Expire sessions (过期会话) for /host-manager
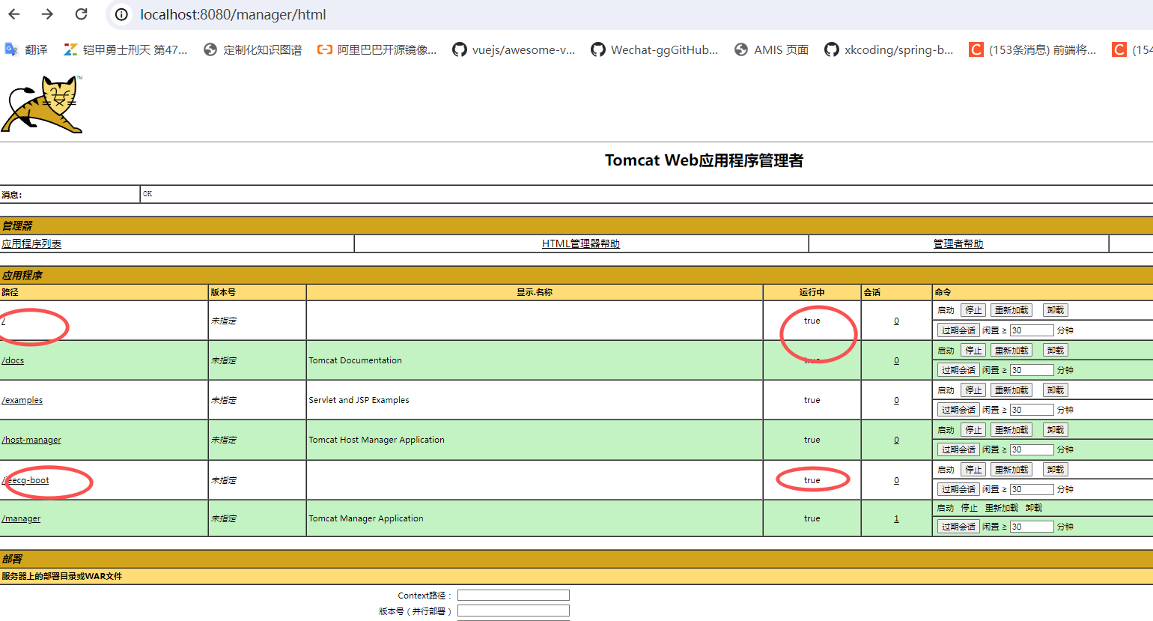Image resolution: width=1153 pixels, height=621 pixels. tap(958, 449)
